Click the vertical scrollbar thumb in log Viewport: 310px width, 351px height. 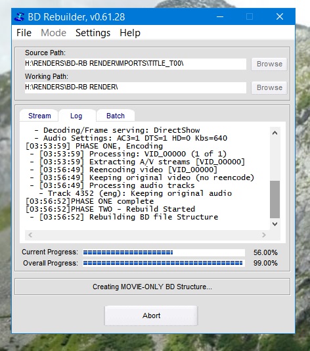click(275, 199)
